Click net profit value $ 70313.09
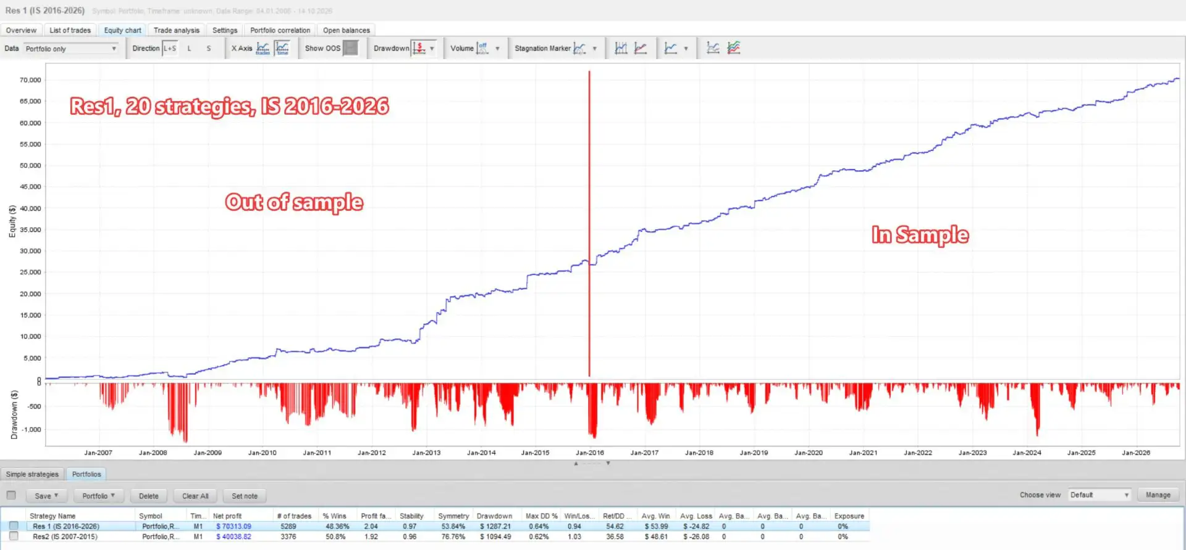 (x=233, y=527)
